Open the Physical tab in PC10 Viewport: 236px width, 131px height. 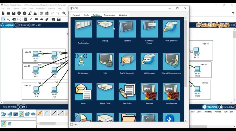[x=76, y=15]
